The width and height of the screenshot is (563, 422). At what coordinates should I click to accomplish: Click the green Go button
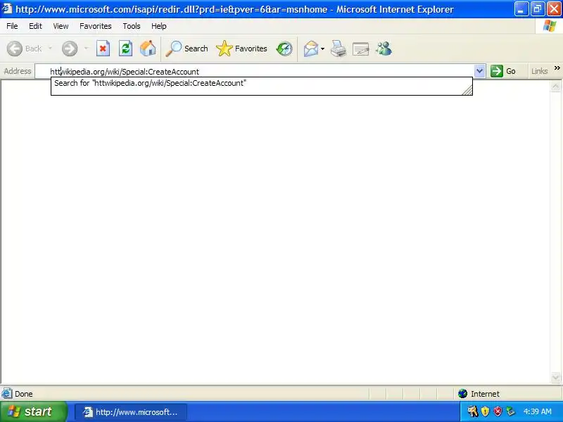click(x=503, y=71)
